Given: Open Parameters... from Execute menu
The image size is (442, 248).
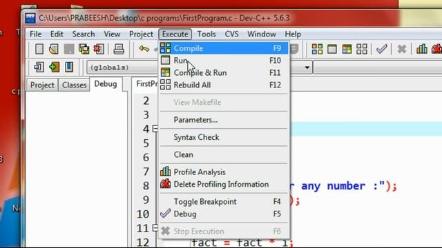Looking at the screenshot, I should 224,120.
